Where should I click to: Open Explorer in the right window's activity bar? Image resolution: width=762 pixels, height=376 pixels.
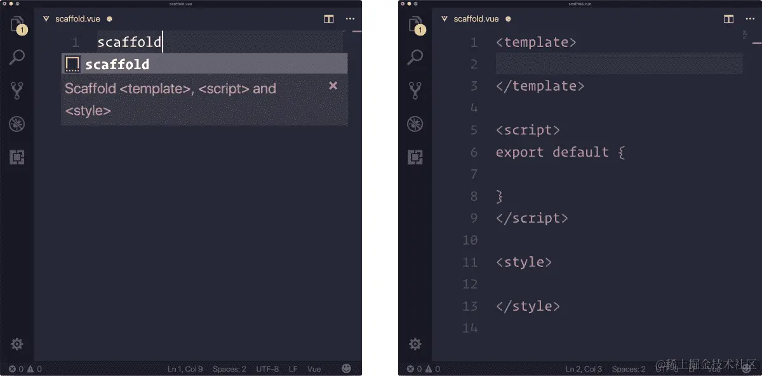coord(415,25)
